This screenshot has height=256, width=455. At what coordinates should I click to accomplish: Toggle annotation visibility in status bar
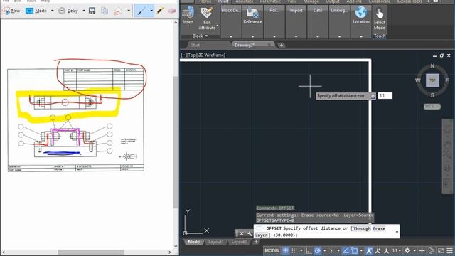tap(369, 250)
